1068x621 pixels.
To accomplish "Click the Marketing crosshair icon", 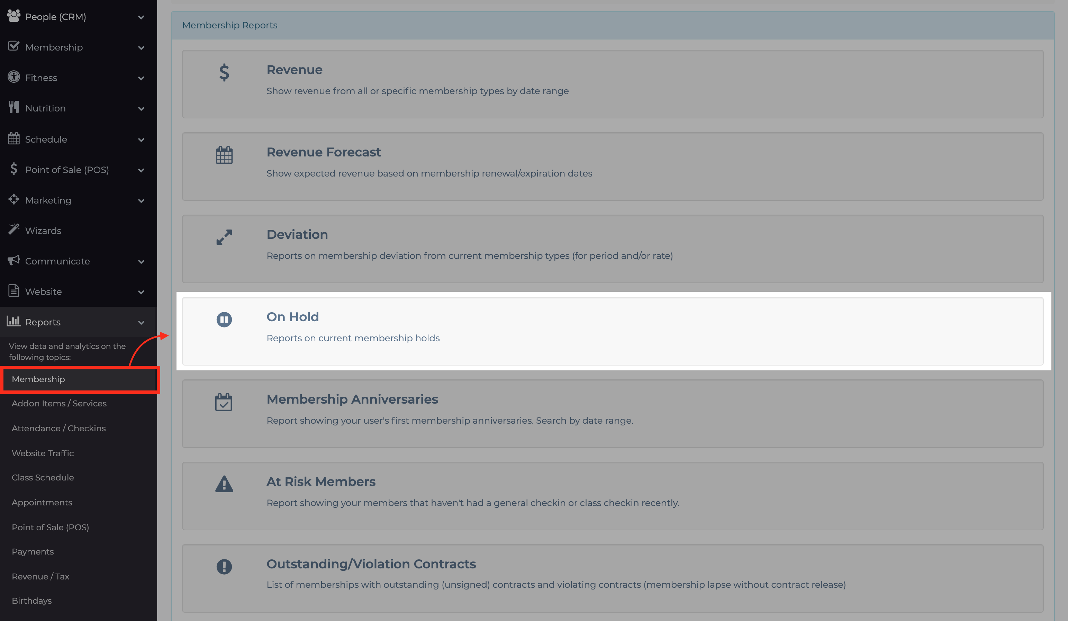I will coord(13,199).
